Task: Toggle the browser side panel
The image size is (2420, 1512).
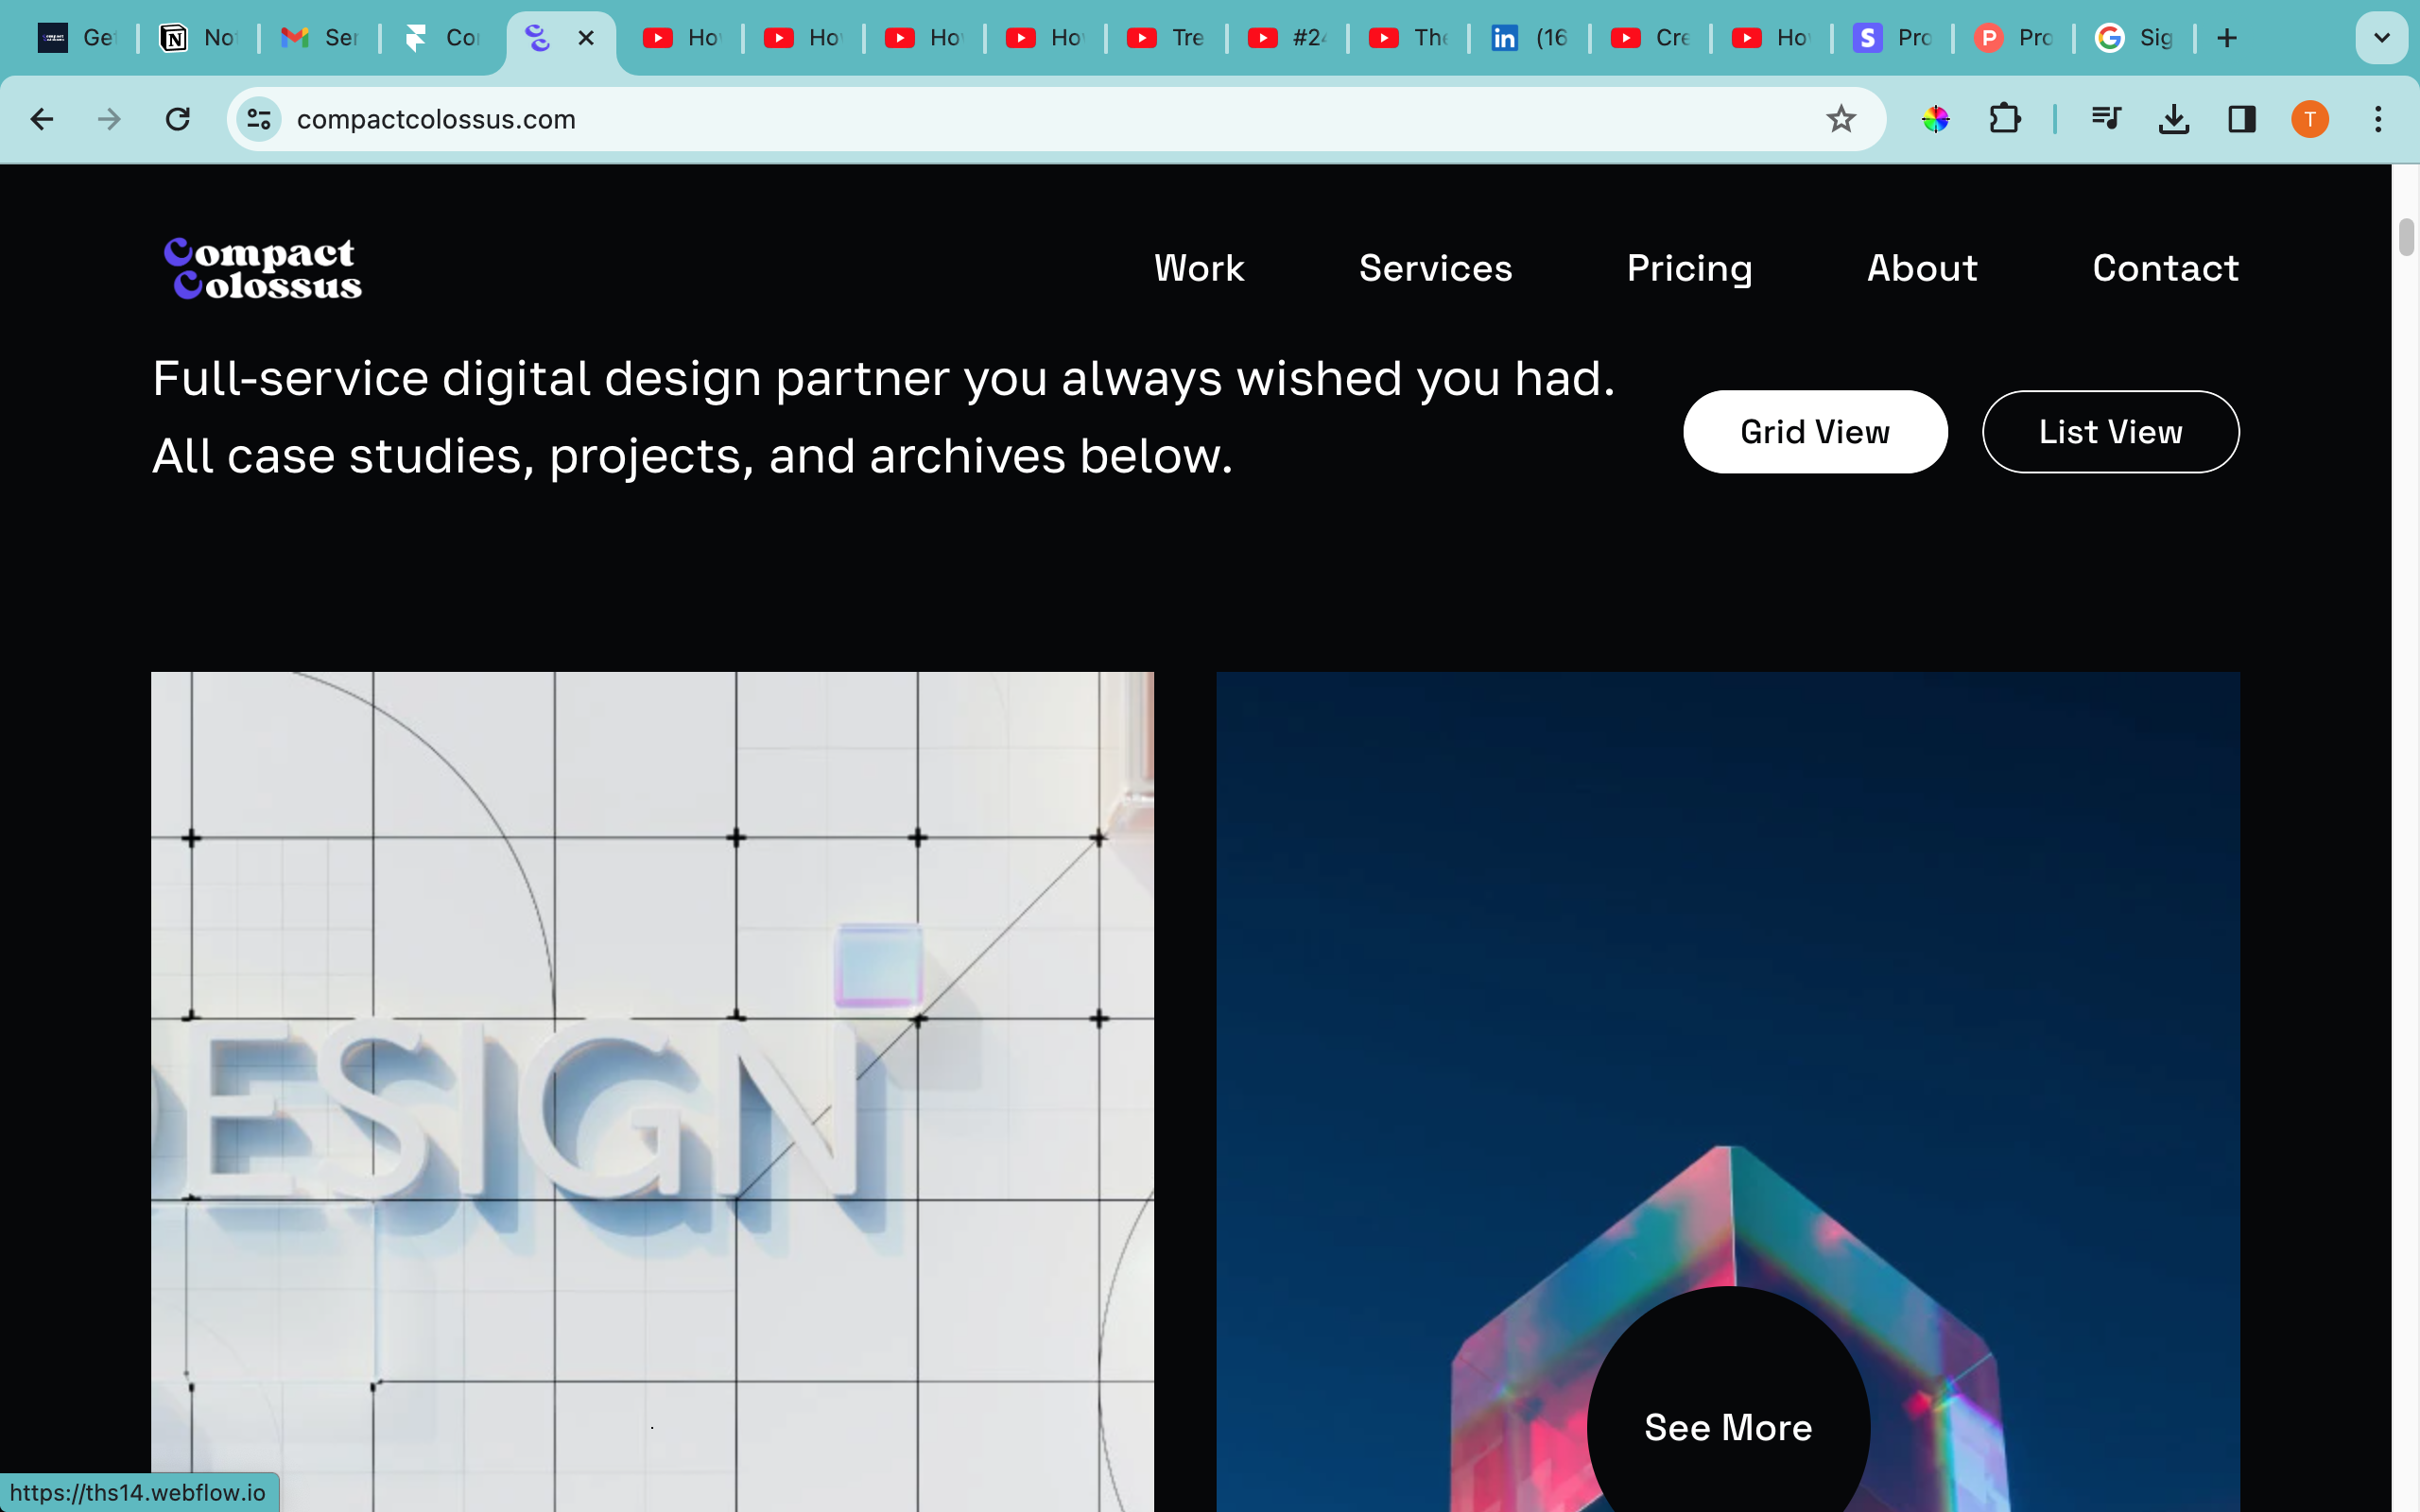Action: (2242, 120)
